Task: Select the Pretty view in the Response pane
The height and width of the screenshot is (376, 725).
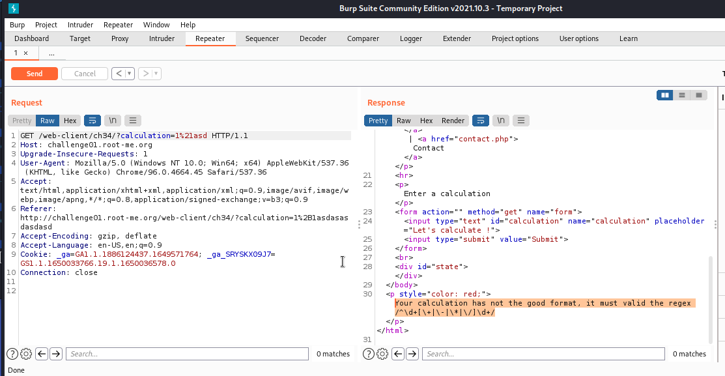Action: (378, 121)
